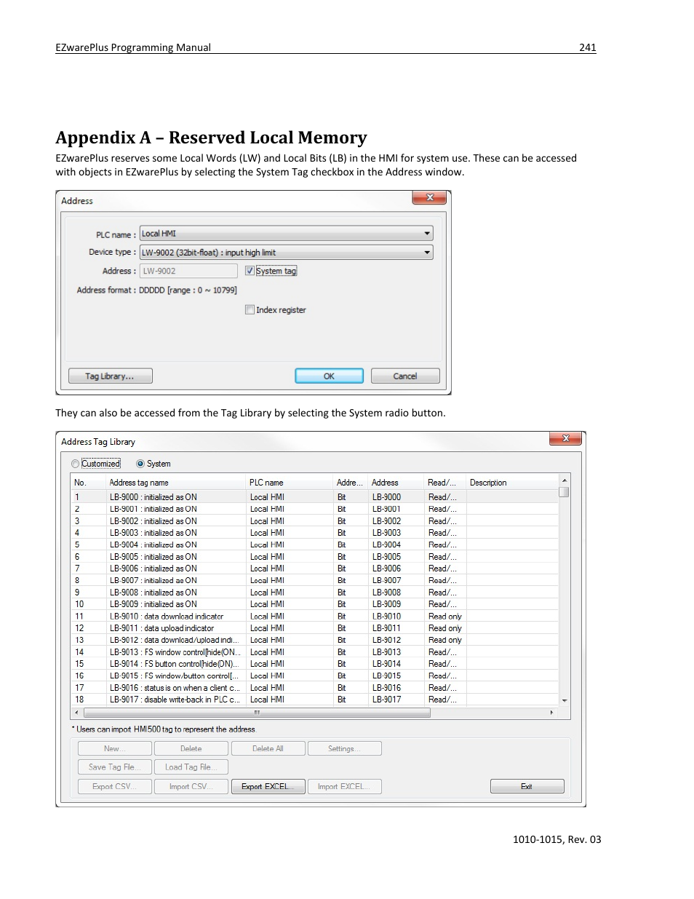Click the horizontal scrollbar right arrow
694x899 pixels.
point(551,713)
